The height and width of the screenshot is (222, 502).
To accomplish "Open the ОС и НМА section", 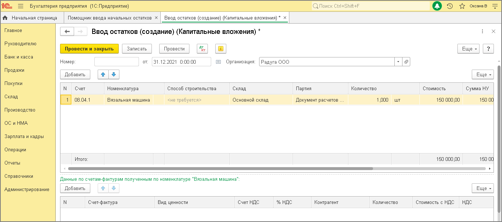I will click(x=16, y=123).
